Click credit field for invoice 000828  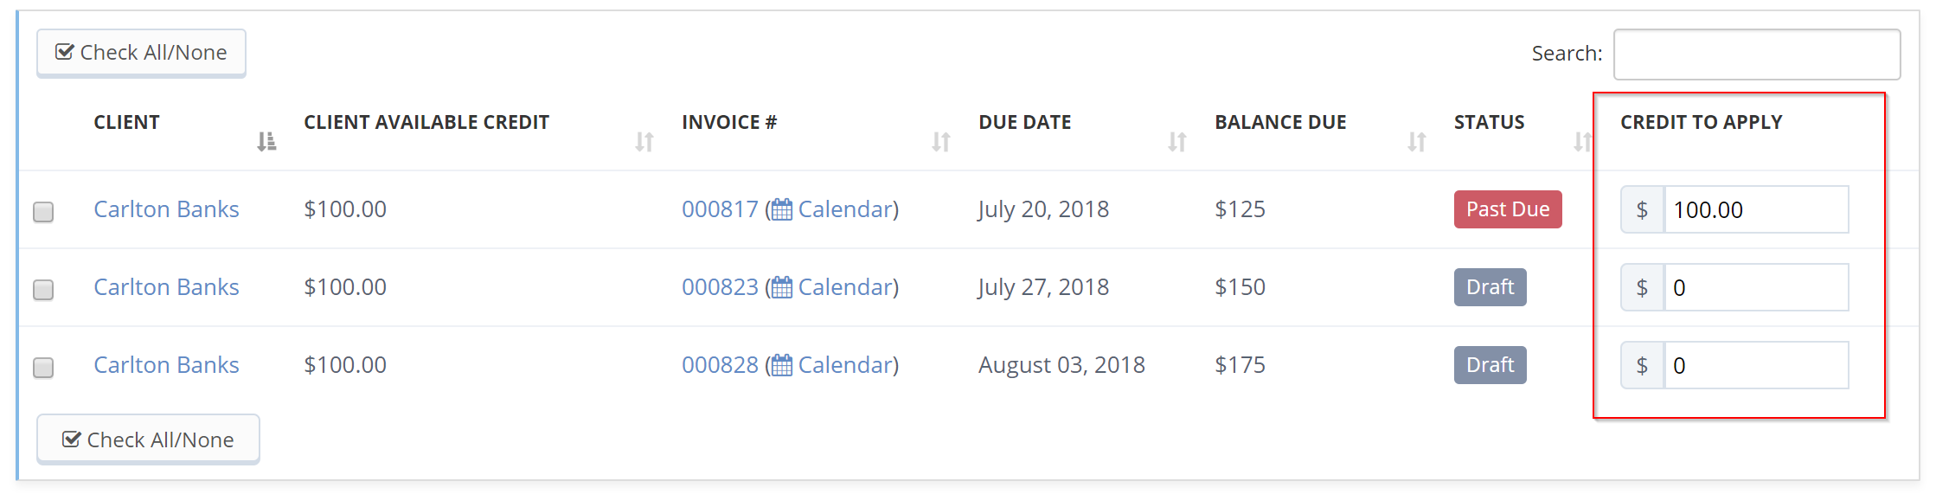[x=1756, y=365]
